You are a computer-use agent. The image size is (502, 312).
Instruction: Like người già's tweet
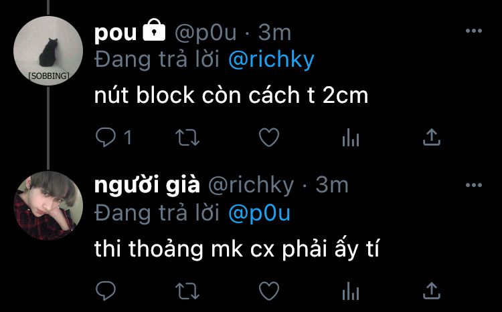tap(269, 291)
